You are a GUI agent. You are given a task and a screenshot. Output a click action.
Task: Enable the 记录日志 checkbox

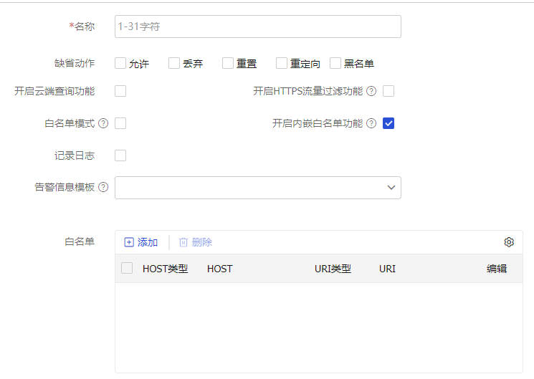coord(120,155)
